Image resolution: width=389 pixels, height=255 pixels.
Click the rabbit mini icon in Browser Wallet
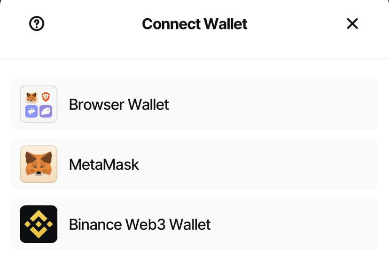pyautogui.click(x=31, y=111)
